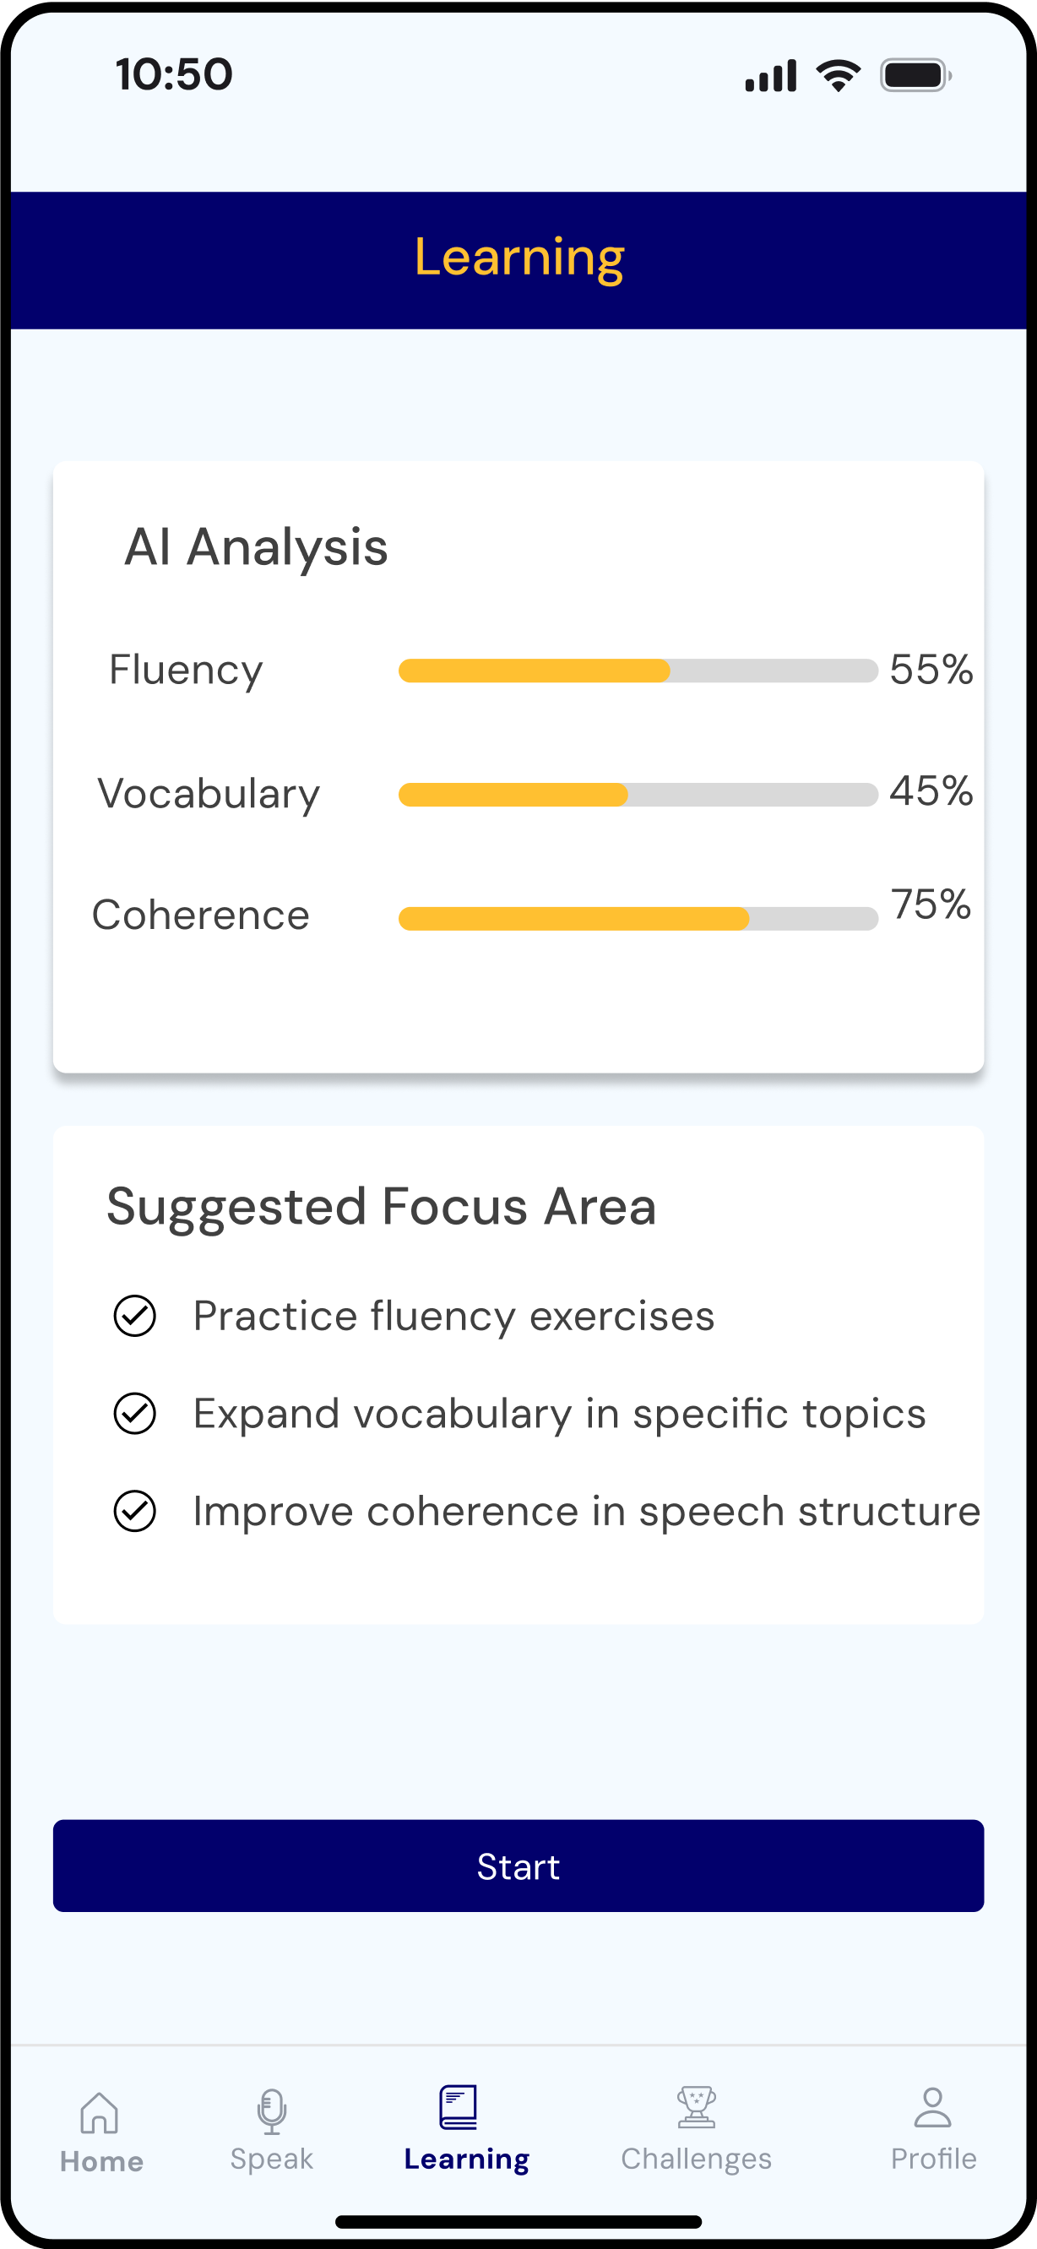
Task: Tap the battery status icon
Action: pos(915,76)
